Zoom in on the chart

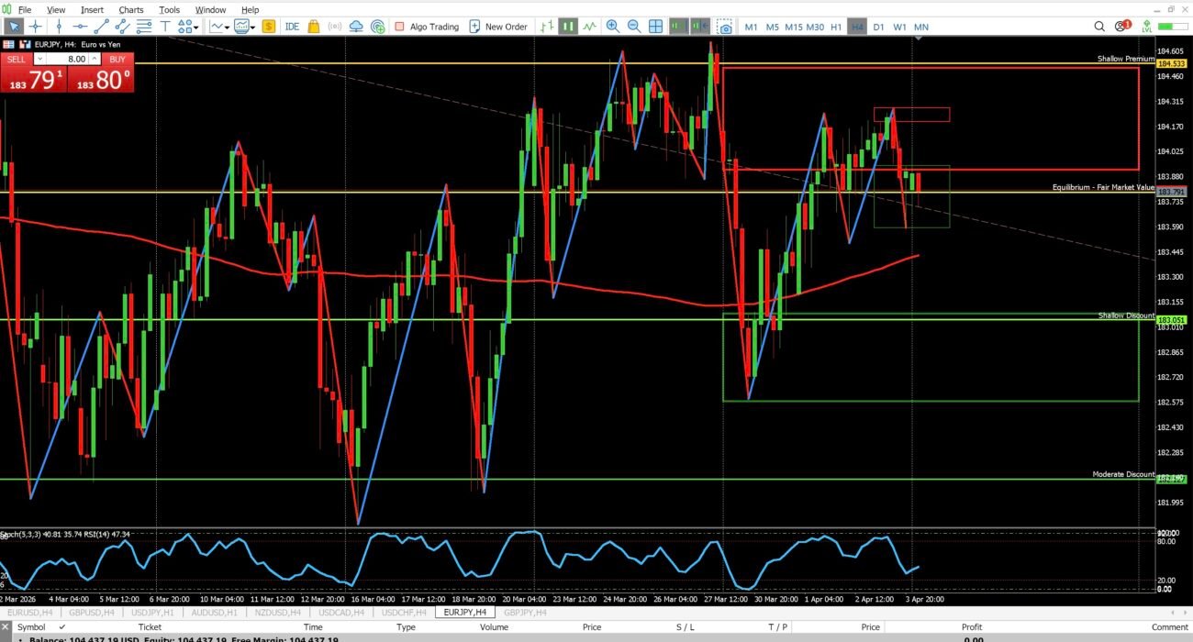coord(612,27)
